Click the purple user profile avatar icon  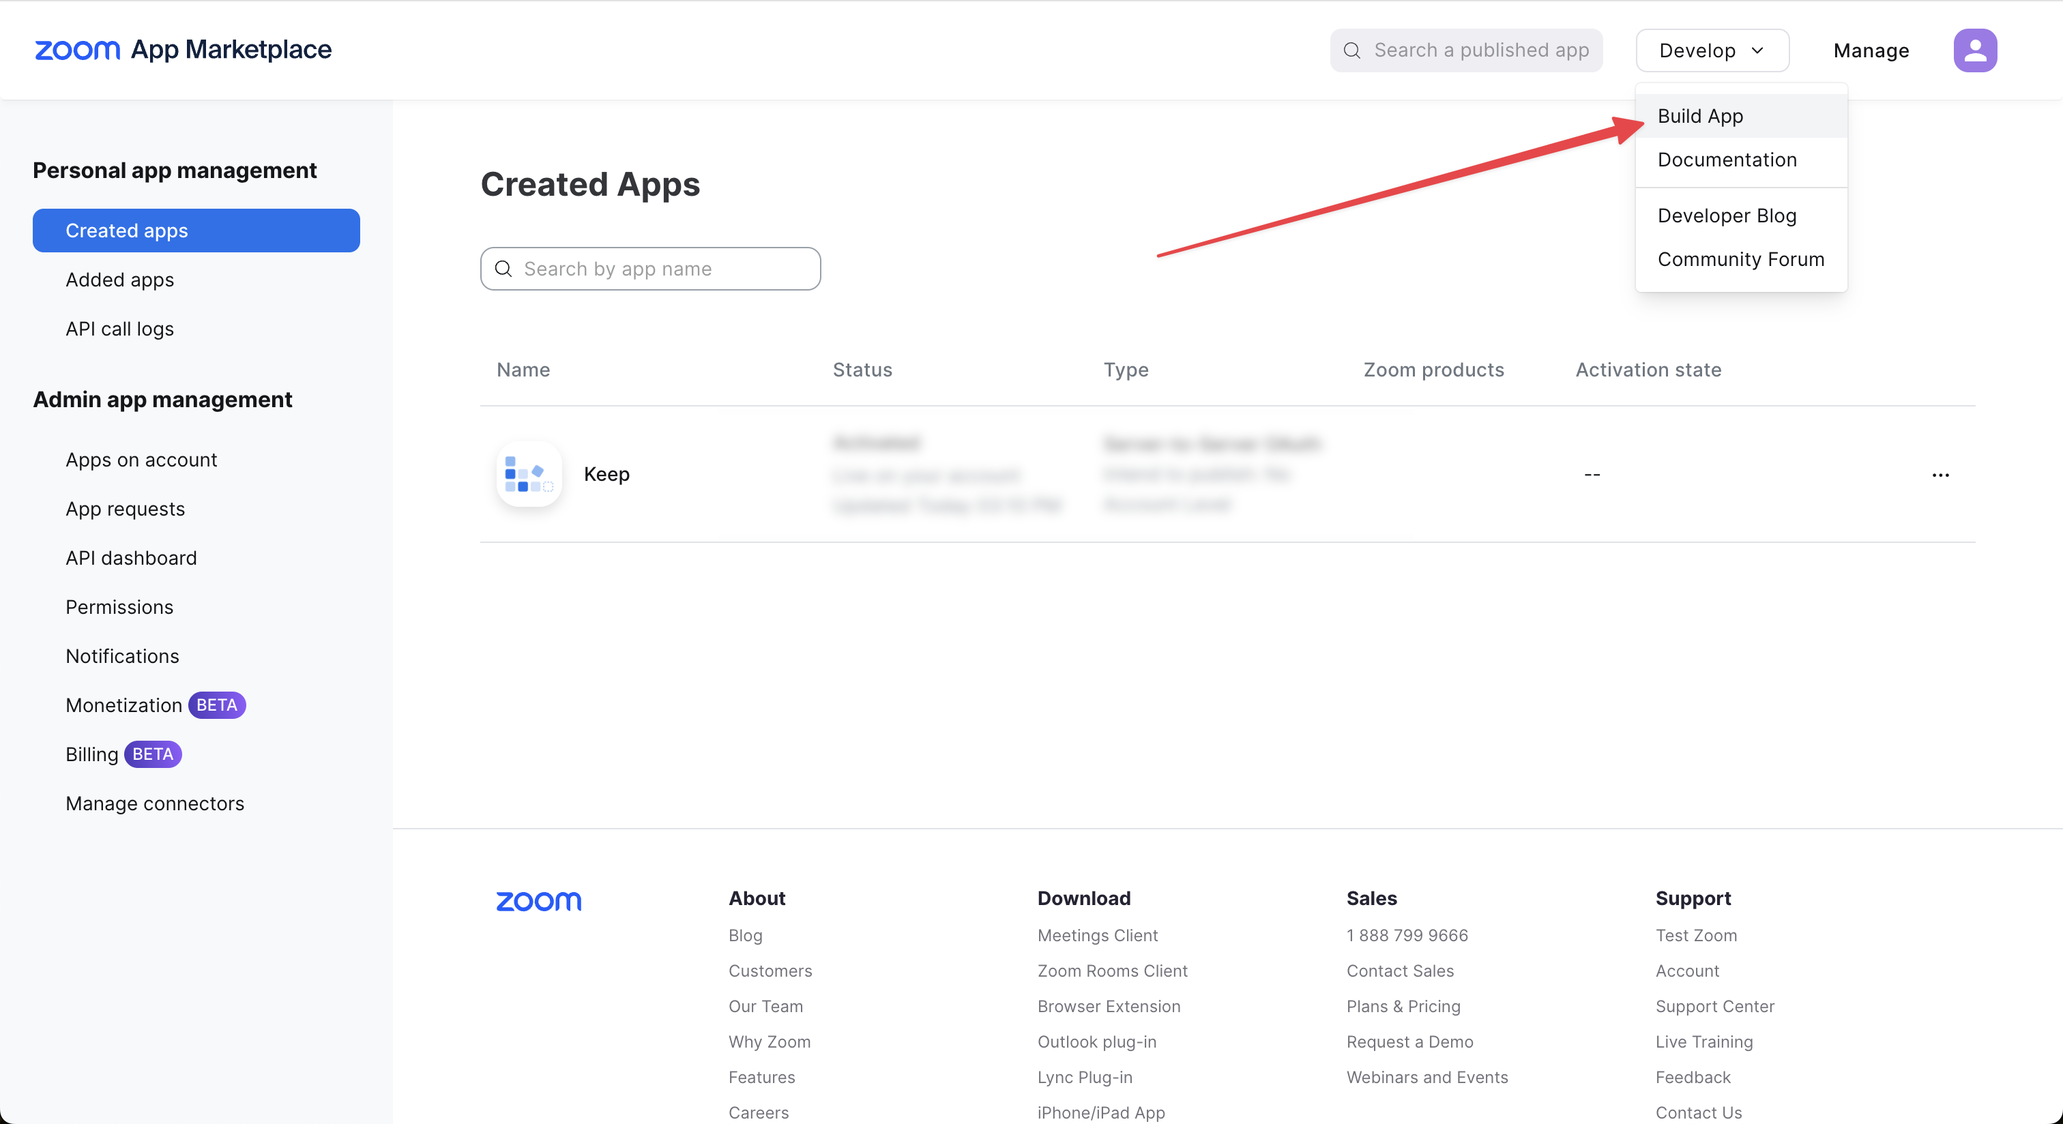coord(1974,50)
